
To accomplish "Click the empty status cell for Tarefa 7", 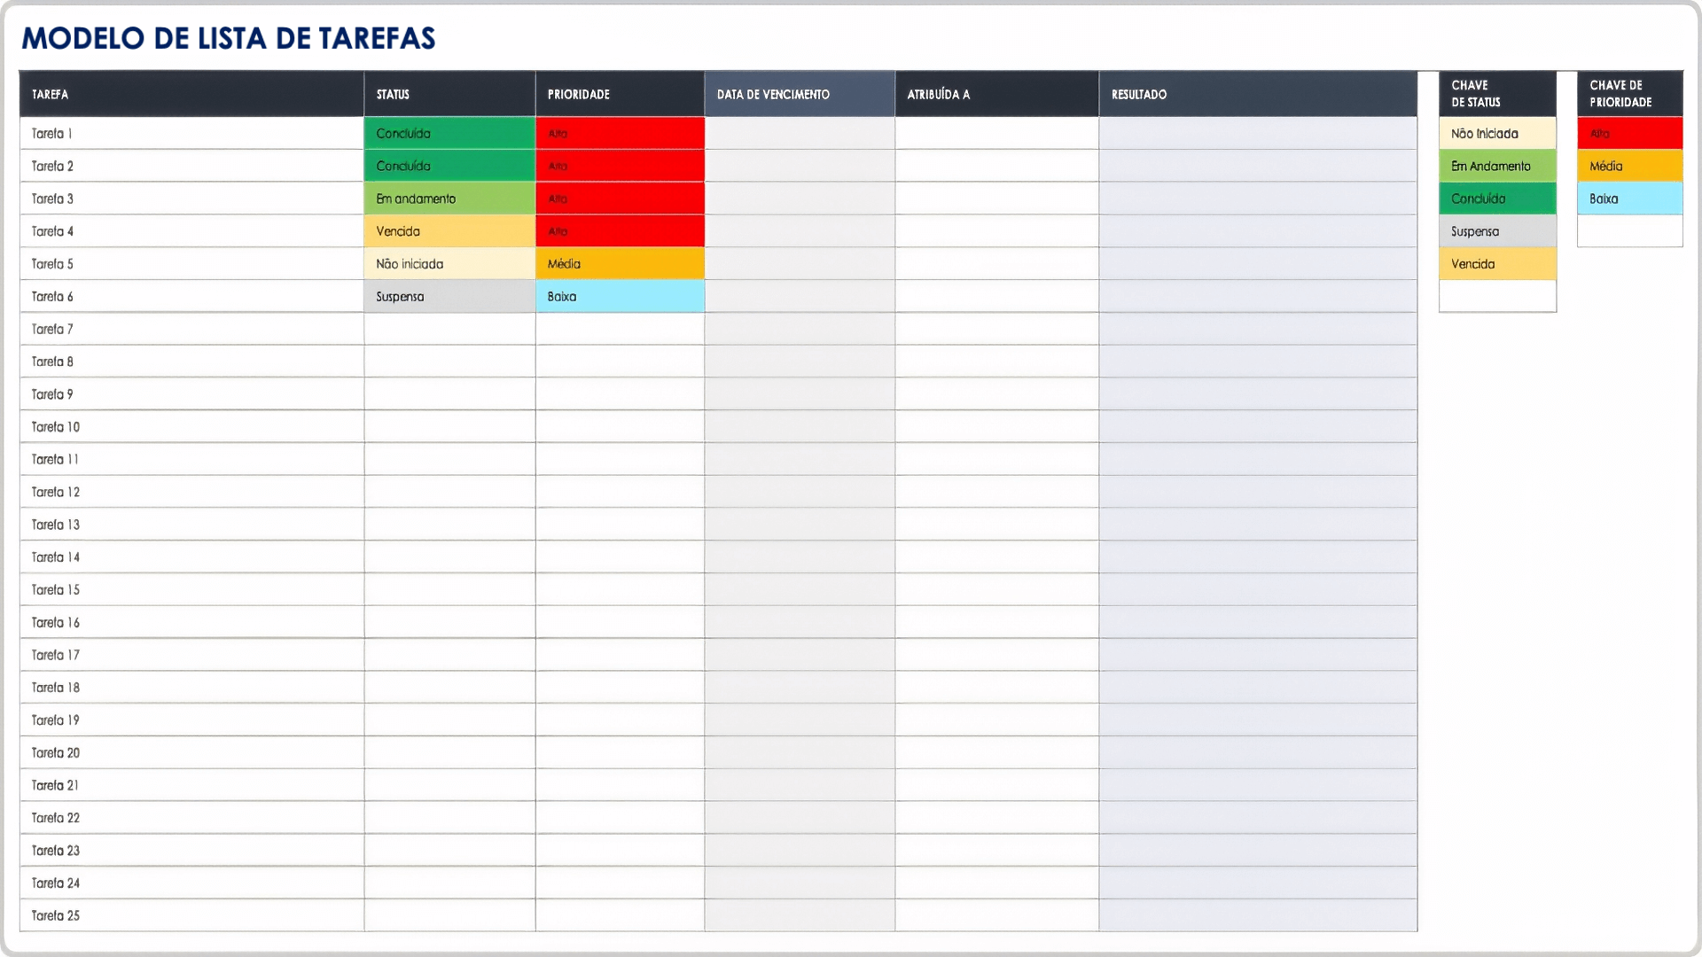I will (x=449, y=329).
